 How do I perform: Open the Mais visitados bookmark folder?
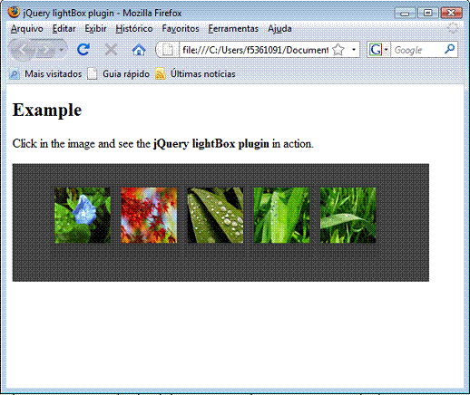pyautogui.click(x=45, y=73)
